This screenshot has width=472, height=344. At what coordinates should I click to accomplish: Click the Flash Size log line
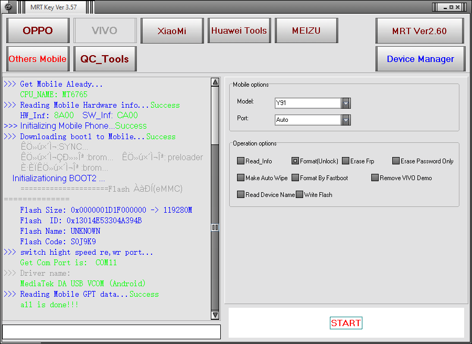click(106, 210)
